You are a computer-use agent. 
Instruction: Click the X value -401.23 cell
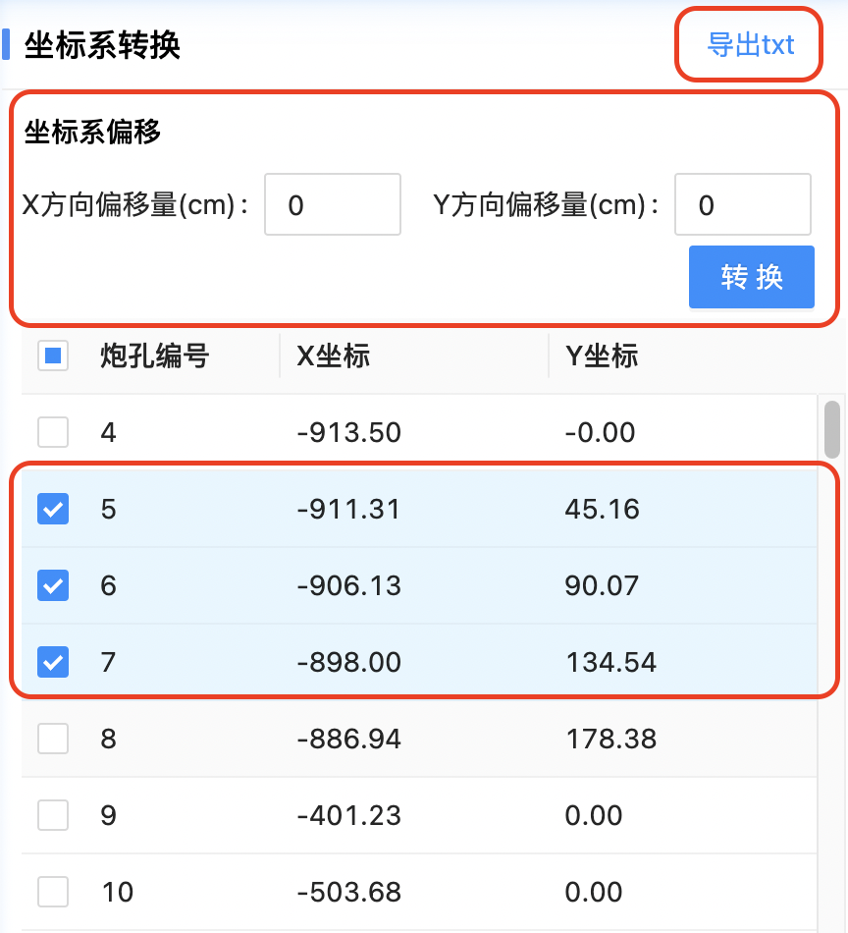pos(348,815)
